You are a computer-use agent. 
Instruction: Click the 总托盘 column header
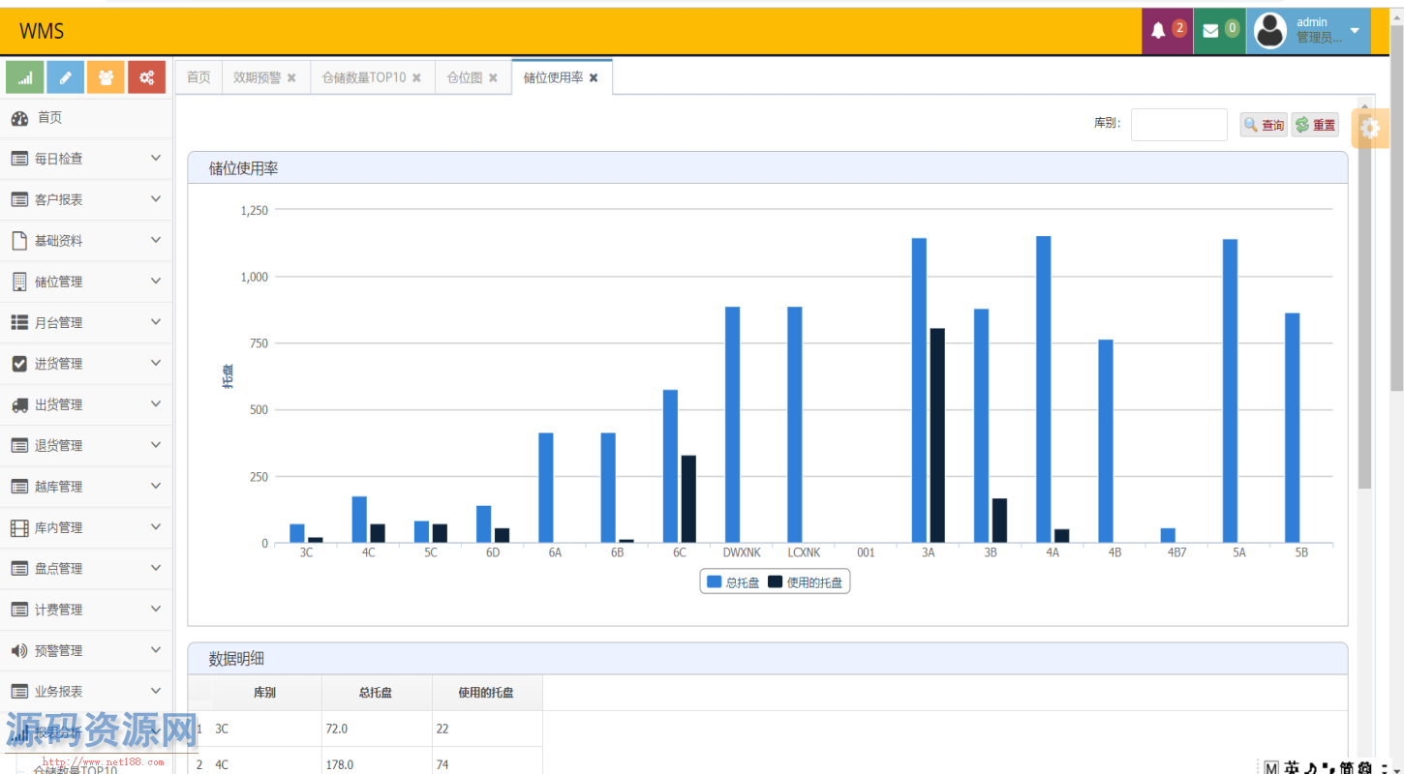click(377, 693)
